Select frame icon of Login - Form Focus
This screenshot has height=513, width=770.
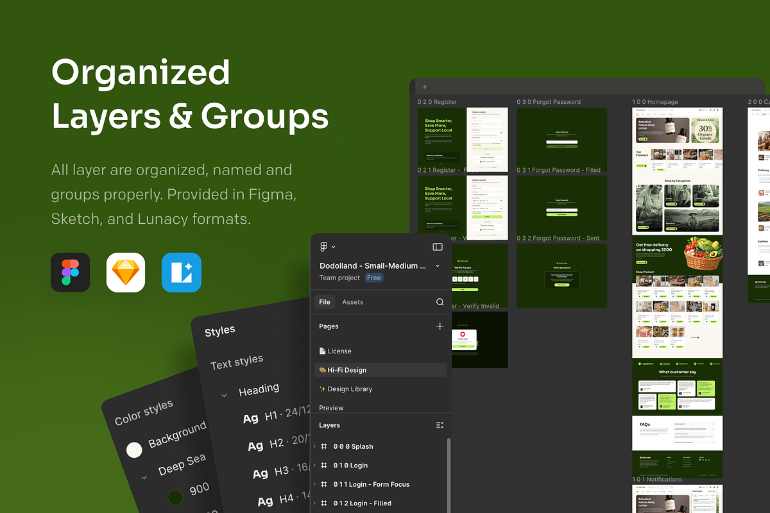[x=324, y=484]
